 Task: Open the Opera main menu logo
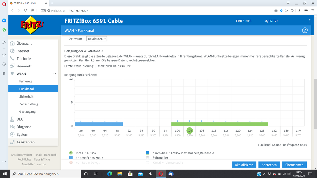(4, 4)
